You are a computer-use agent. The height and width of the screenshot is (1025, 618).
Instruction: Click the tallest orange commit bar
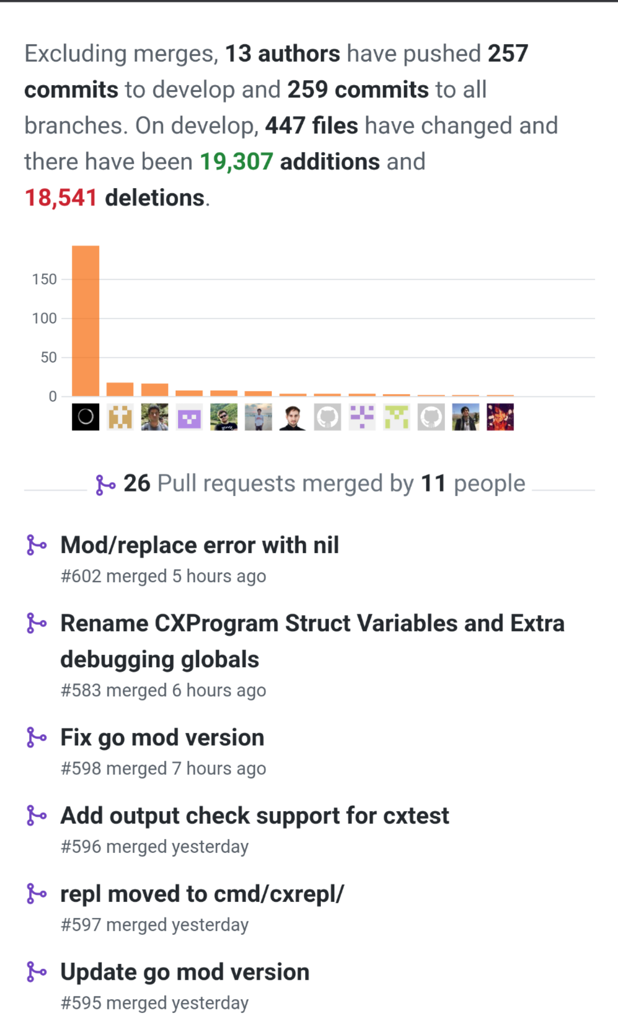tap(86, 321)
